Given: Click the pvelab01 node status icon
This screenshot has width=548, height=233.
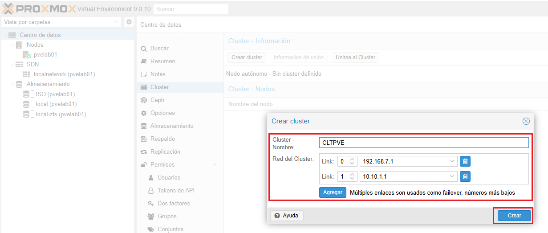Looking at the screenshot, I should click(x=27, y=54).
